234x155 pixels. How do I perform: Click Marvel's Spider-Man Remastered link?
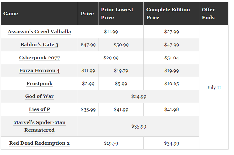pyautogui.click(x=39, y=126)
